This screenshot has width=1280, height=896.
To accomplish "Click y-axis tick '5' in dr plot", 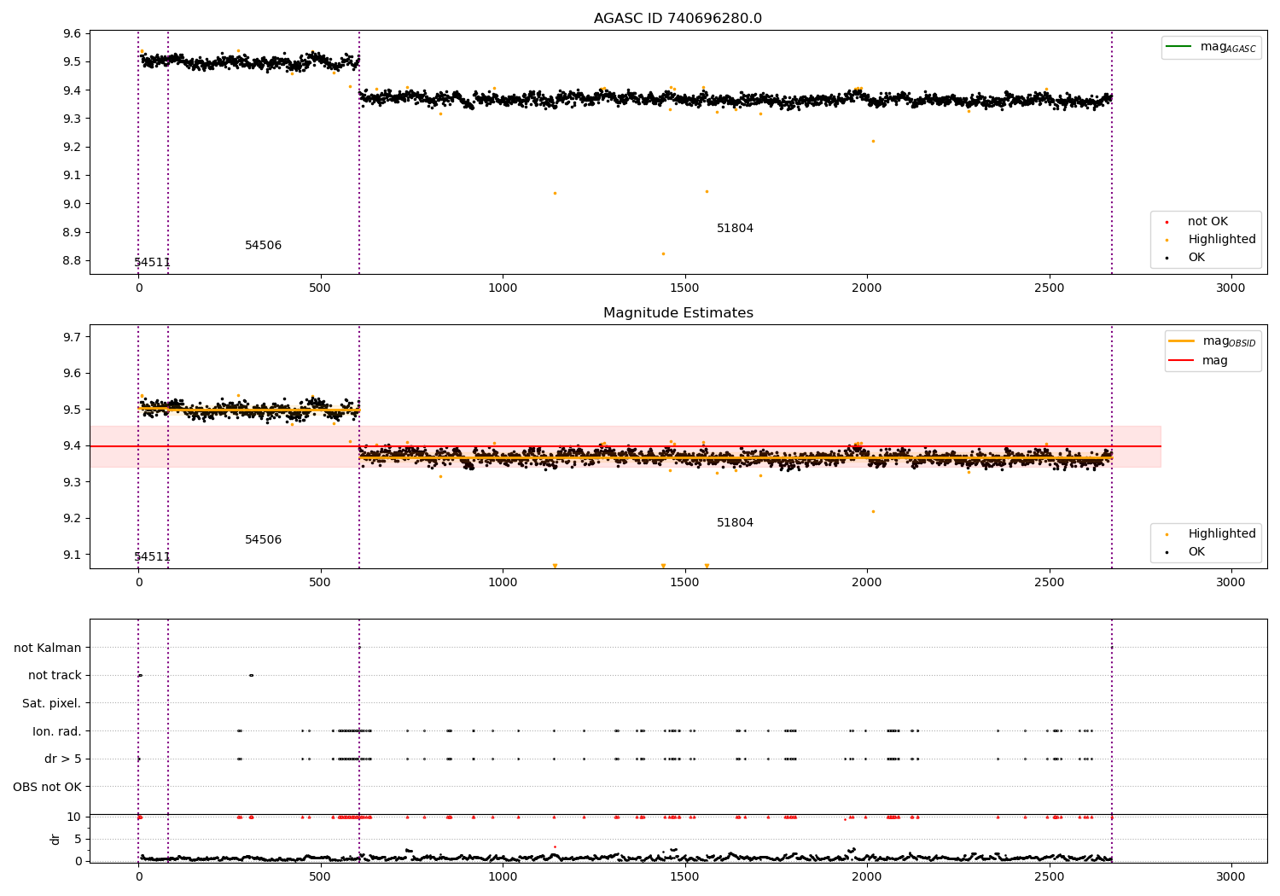I will [78, 839].
